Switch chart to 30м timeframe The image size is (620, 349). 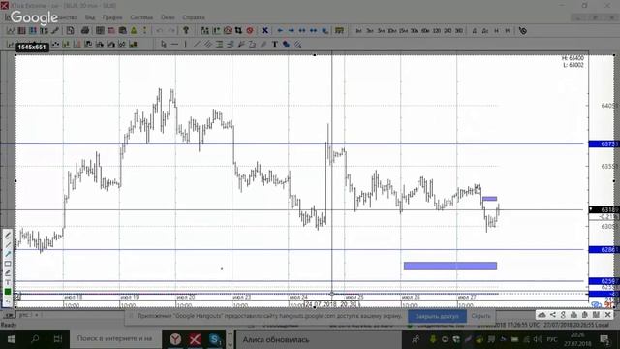[x=415, y=30]
